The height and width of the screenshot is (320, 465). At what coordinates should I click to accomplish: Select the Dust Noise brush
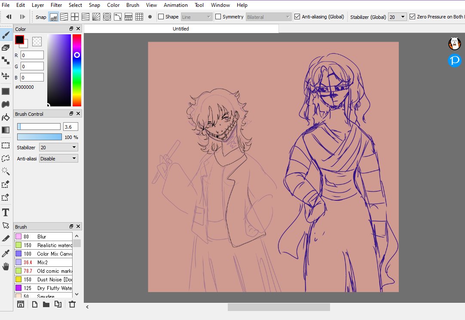43,279
